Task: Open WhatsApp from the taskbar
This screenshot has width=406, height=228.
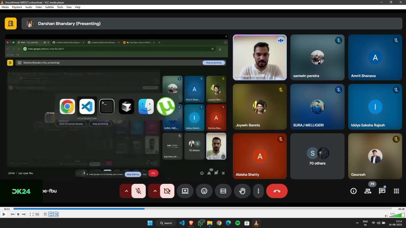Action: coord(201,223)
